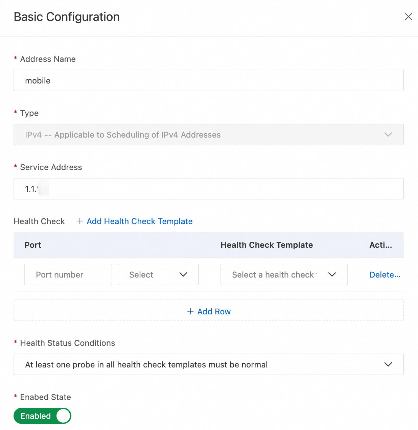This screenshot has height=430, width=418.
Task: Click the Port number input box
Action: (68, 274)
